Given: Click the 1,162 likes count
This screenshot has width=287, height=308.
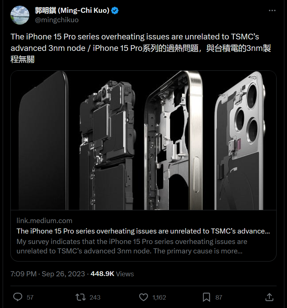Looking at the screenshot, I should pos(159,297).
